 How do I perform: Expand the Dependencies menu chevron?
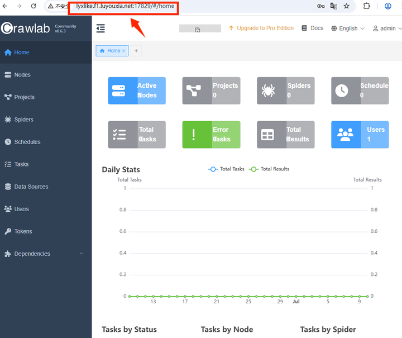tap(82, 254)
